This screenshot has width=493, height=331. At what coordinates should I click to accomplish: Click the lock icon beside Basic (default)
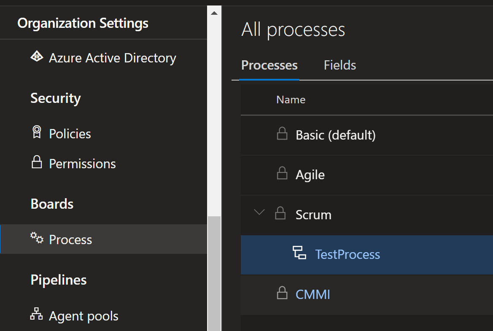pyautogui.click(x=282, y=134)
